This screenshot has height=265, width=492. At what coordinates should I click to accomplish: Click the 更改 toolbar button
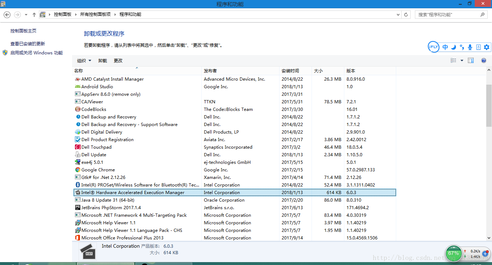click(118, 61)
